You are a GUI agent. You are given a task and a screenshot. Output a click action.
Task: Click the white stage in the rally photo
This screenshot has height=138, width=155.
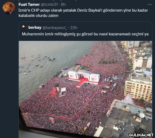[x=84, y=76]
